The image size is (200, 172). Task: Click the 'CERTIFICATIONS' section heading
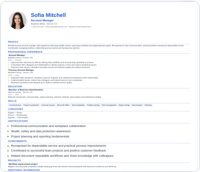18,121
